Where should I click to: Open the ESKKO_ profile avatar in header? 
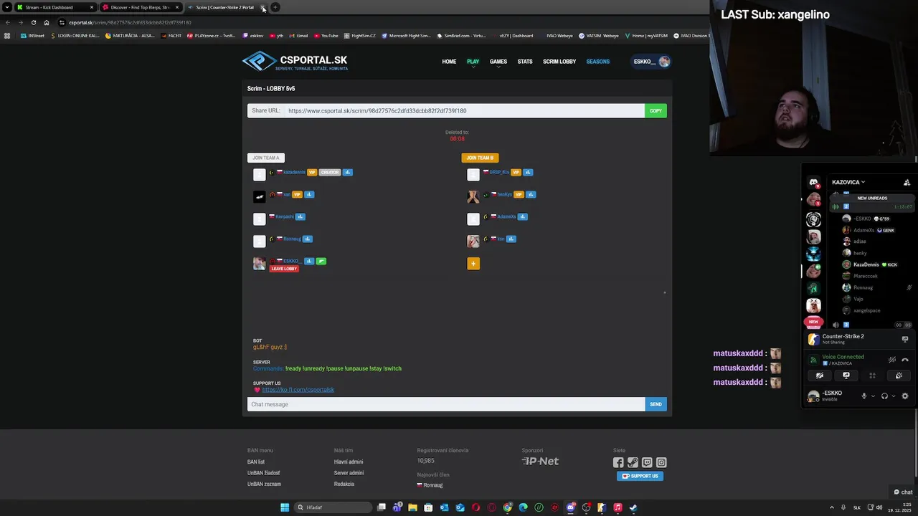664,62
